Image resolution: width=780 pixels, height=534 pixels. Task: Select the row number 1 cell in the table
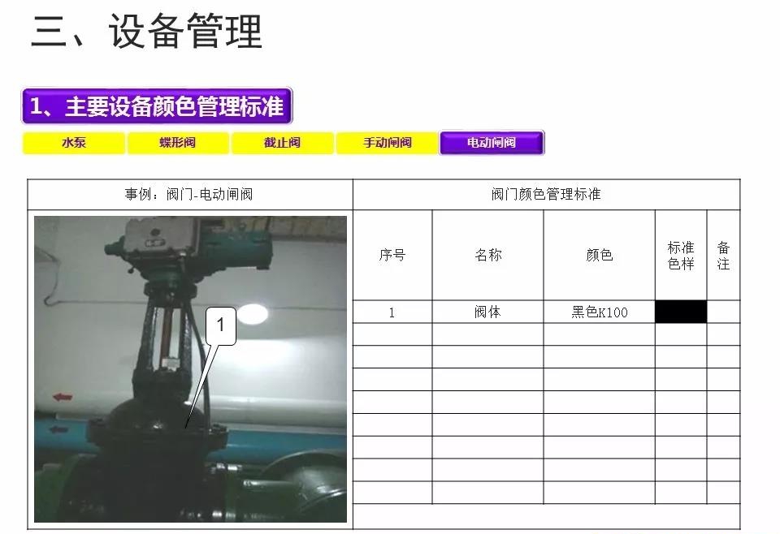click(x=392, y=312)
